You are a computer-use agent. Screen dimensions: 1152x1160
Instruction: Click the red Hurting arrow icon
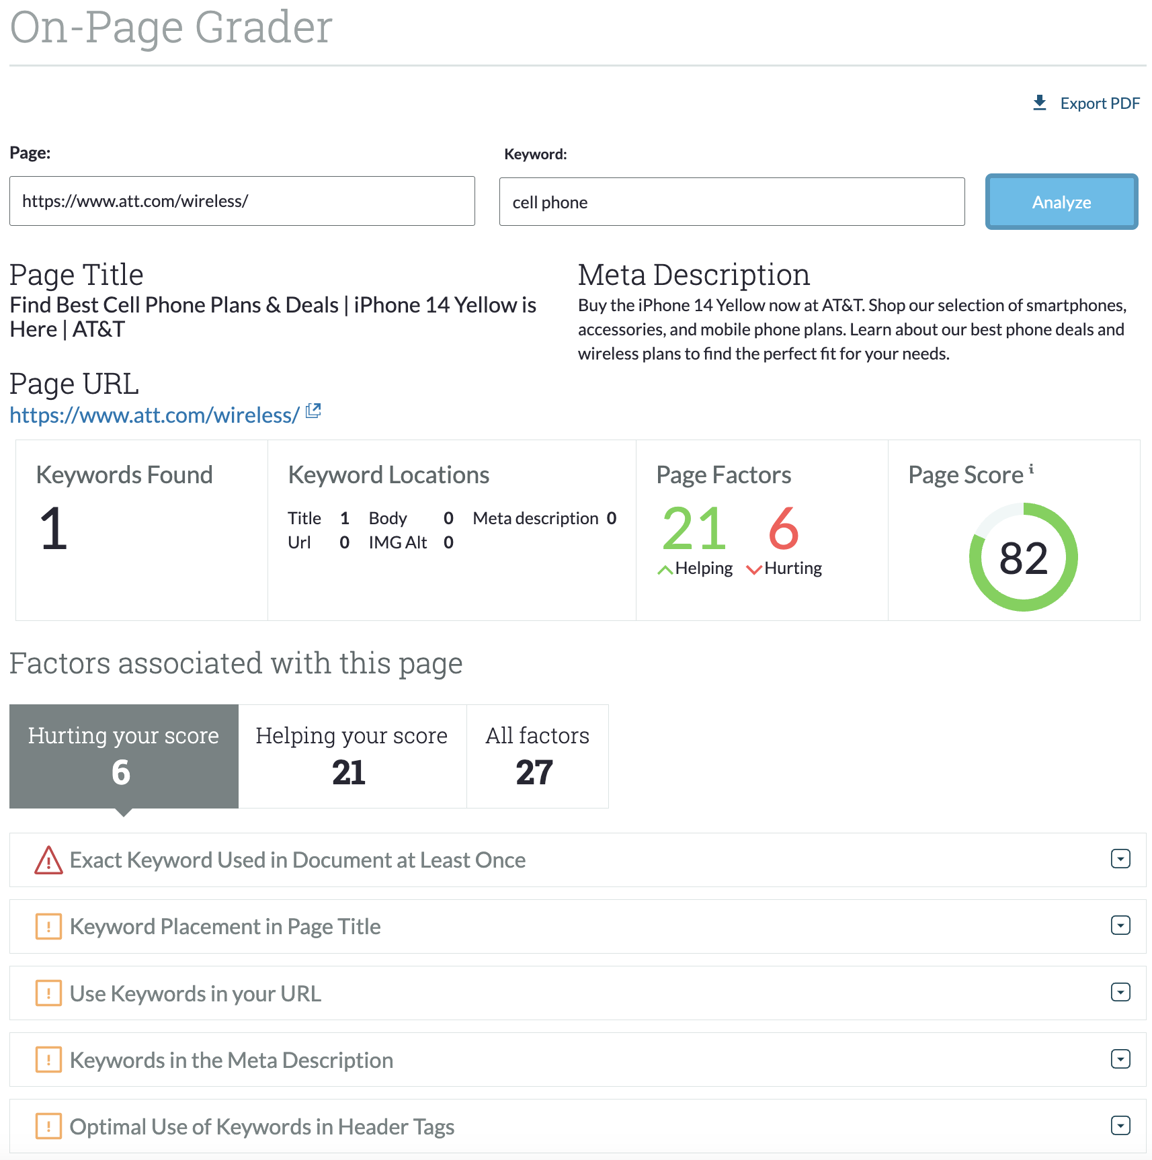pos(754,568)
